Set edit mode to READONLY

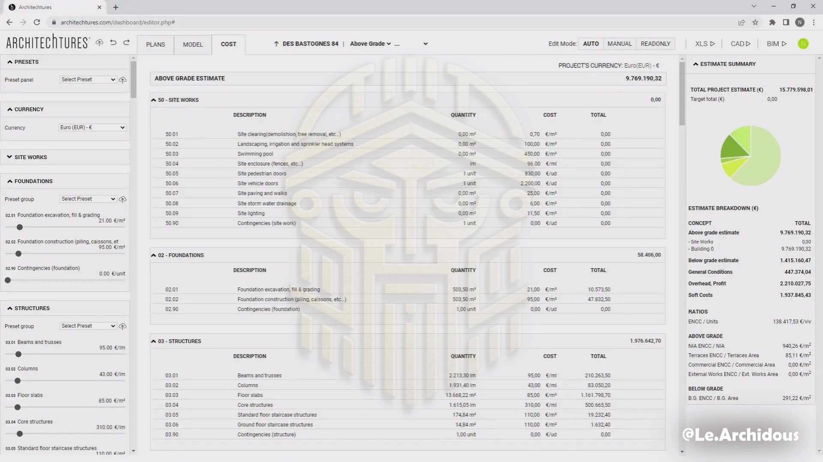point(655,44)
